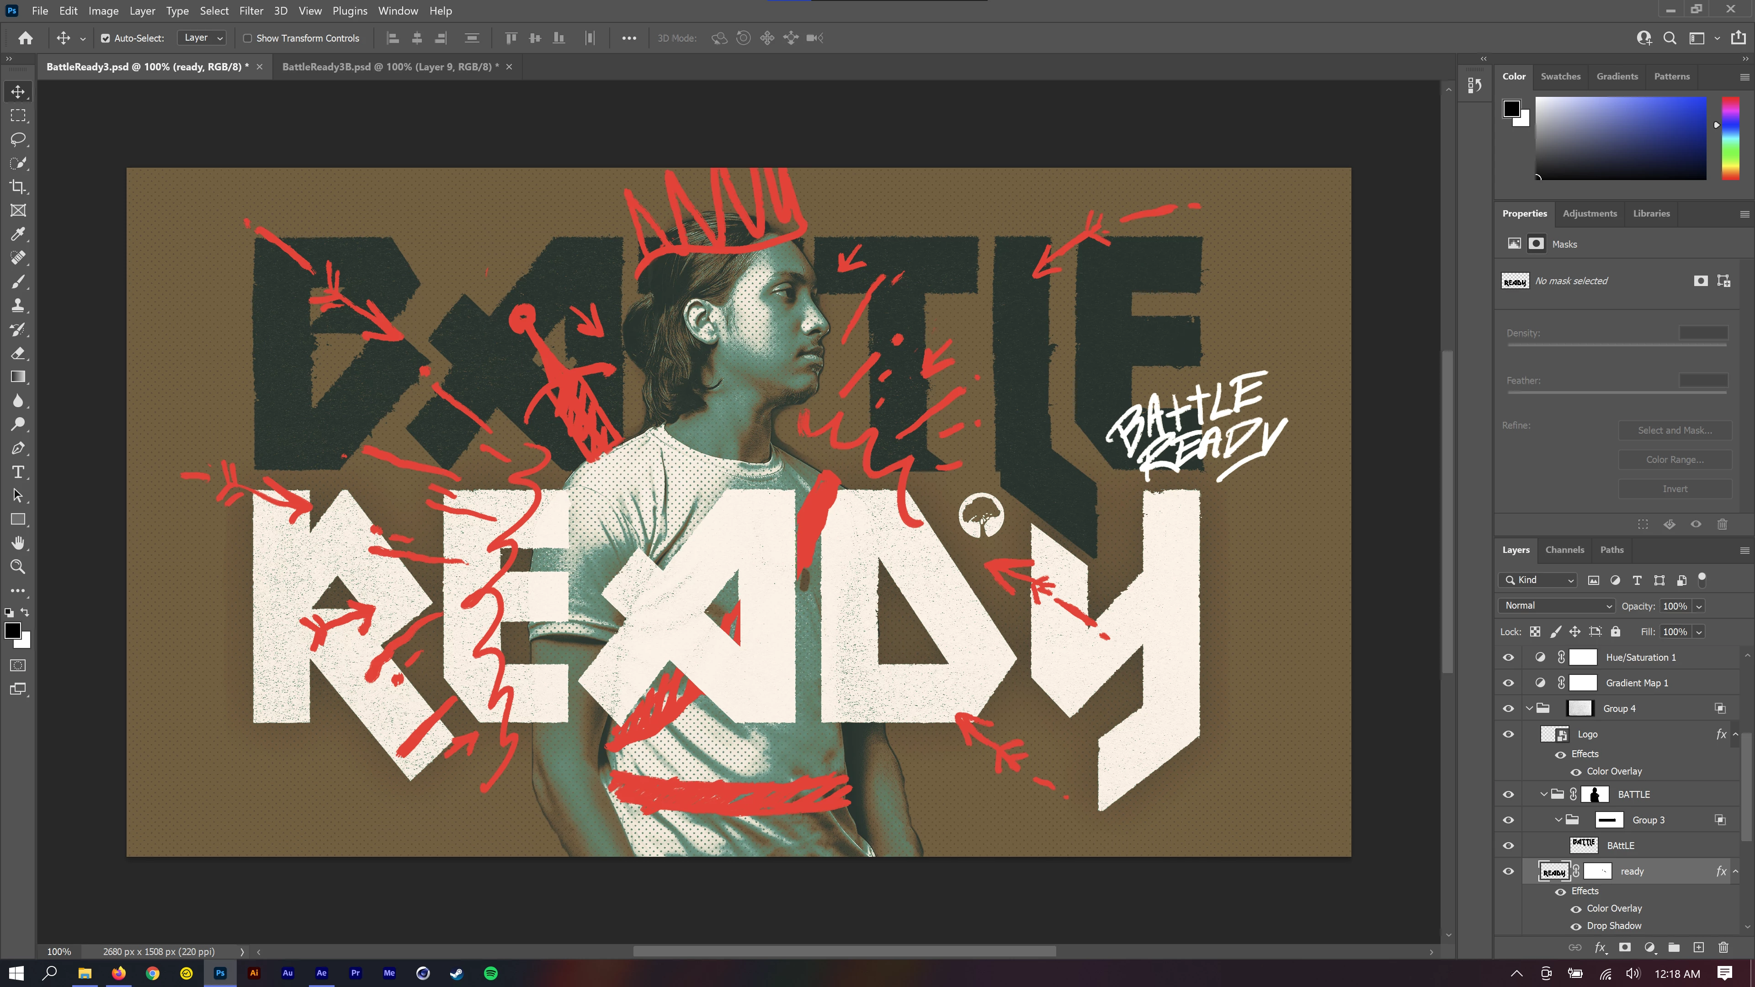
Task: Switch to the Channels tab
Action: 1564,550
